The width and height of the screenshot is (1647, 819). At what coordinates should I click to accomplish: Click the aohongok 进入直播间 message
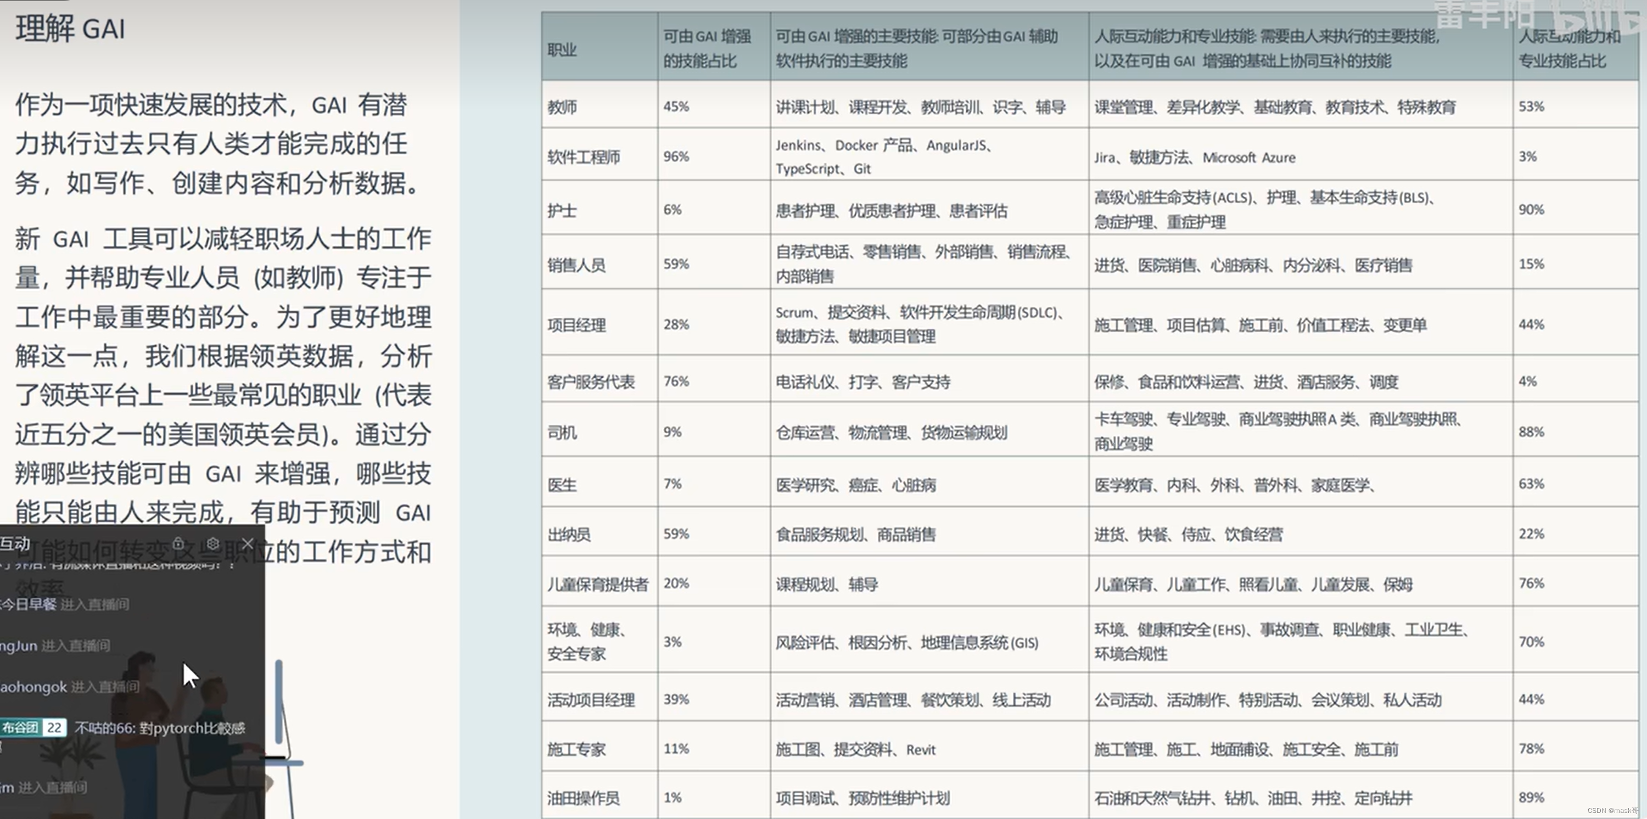[69, 687]
